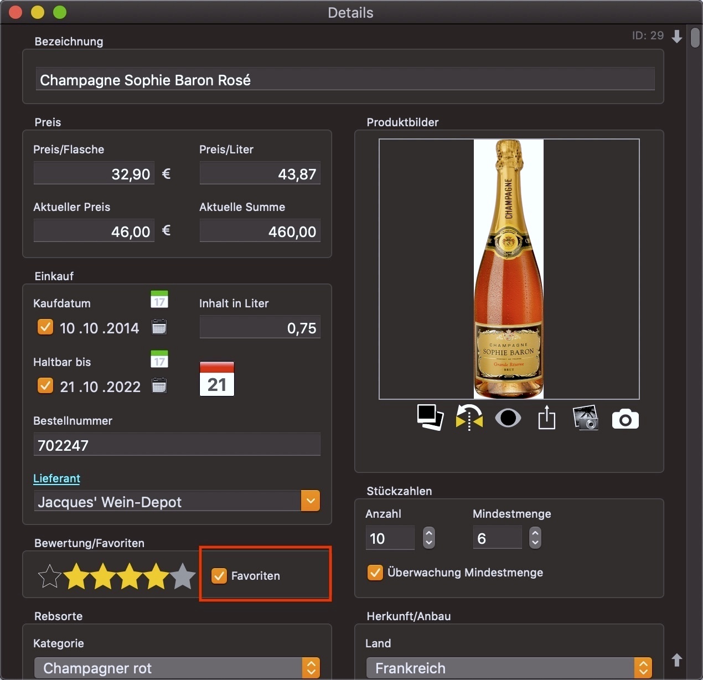The width and height of the screenshot is (703, 680).
Task: Click the empty outline star in the rating row
Action: click(x=50, y=576)
